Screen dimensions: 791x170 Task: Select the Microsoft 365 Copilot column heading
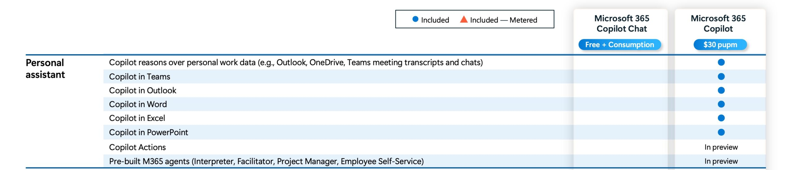tap(718, 23)
